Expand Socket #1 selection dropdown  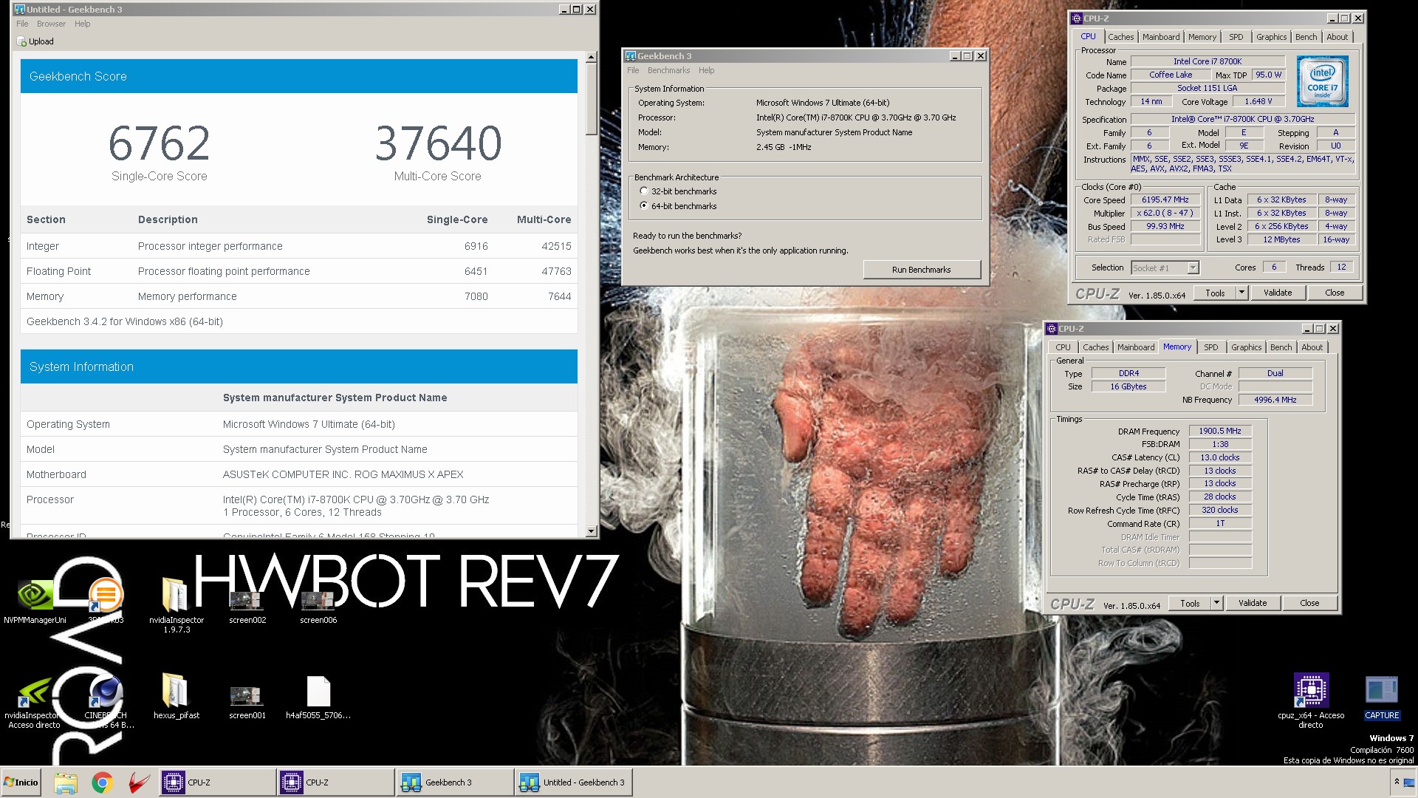coord(1193,267)
